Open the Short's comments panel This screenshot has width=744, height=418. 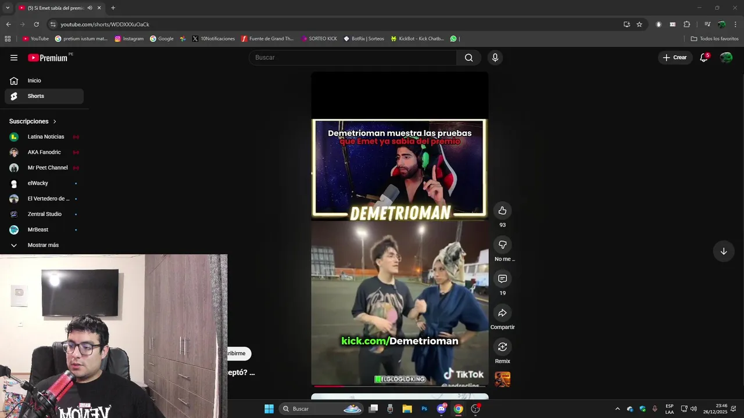pyautogui.click(x=502, y=279)
